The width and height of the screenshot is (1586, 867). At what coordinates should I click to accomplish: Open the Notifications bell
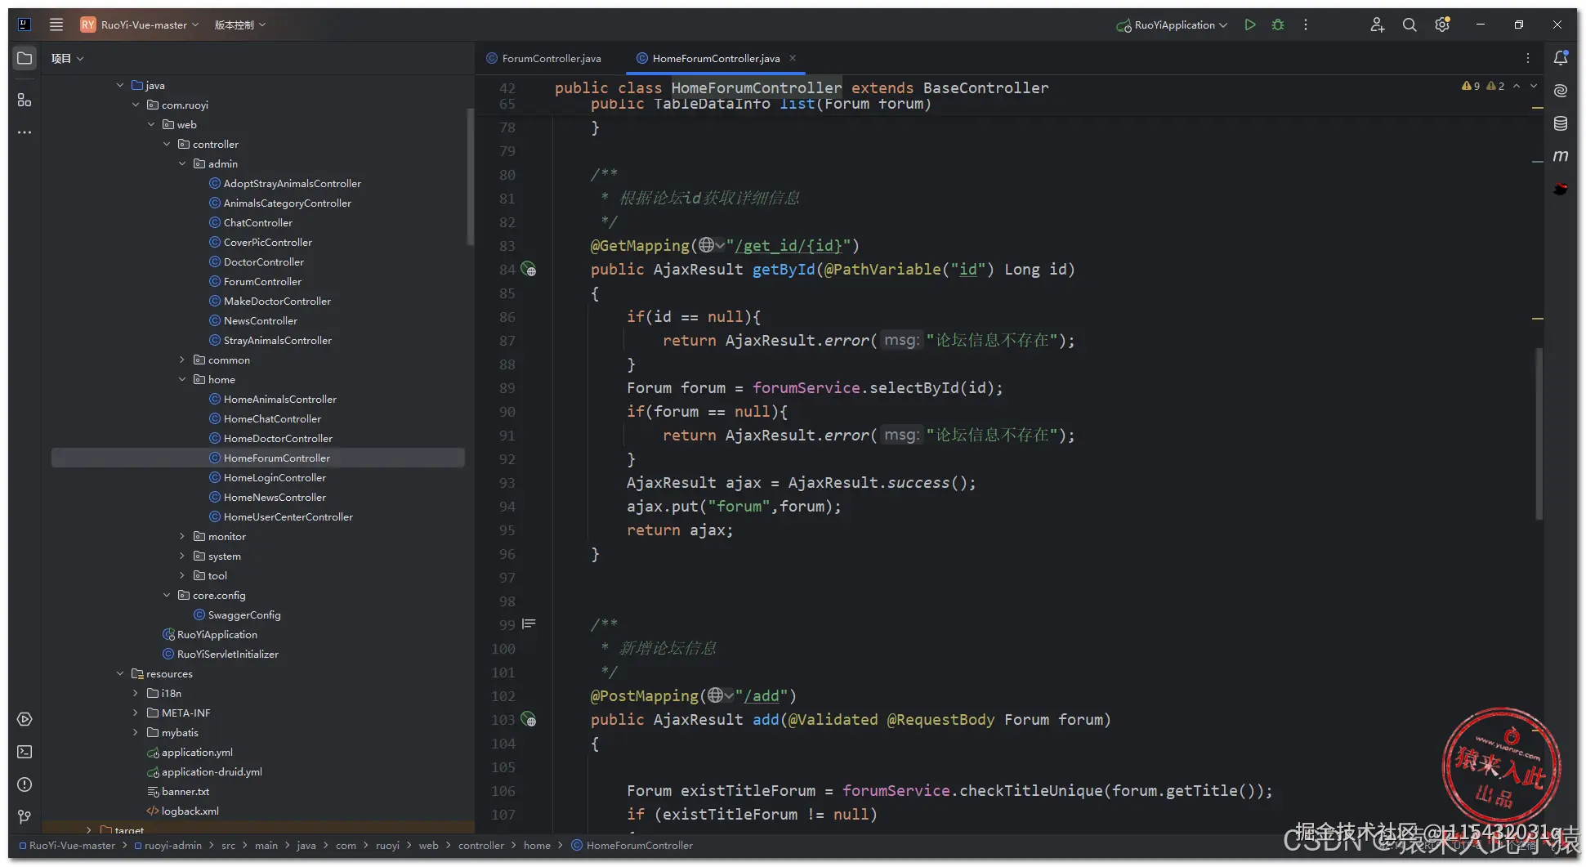1561,57
